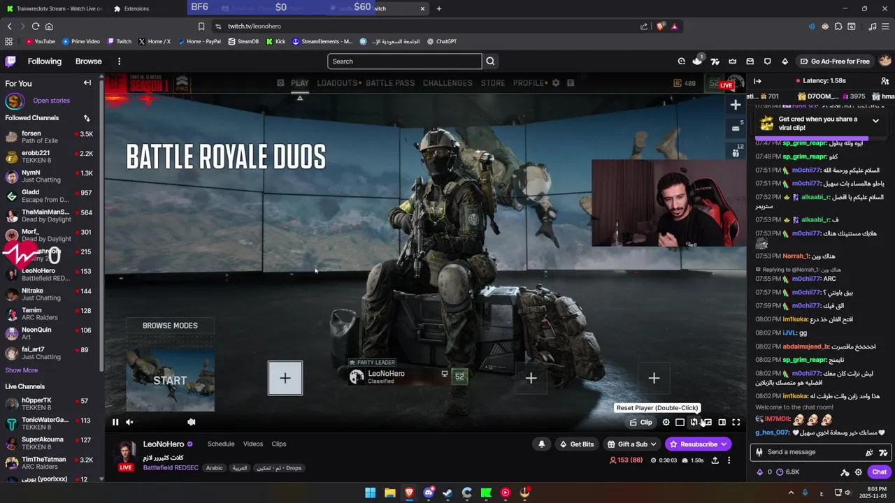Show hidden system tray icons
The image size is (895, 503).
coord(791,493)
